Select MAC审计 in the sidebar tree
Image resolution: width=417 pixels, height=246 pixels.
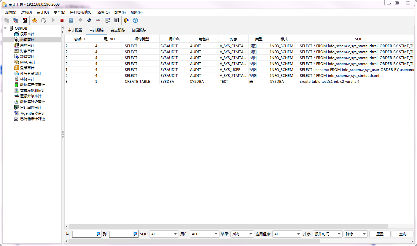click(28, 62)
